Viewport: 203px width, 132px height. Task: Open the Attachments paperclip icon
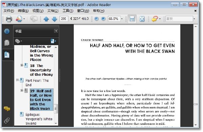pyautogui.click(x=7, y=121)
